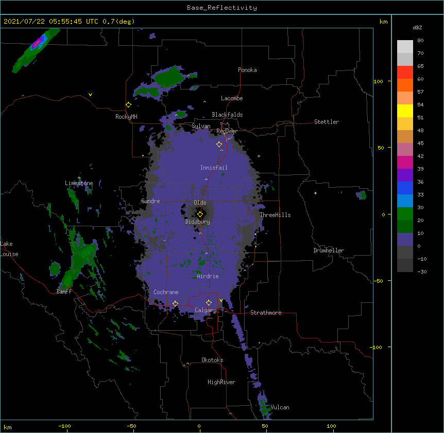The width and height of the screenshot is (444, 433).
Task: Click the Drumheller city label
Action: 329,250
